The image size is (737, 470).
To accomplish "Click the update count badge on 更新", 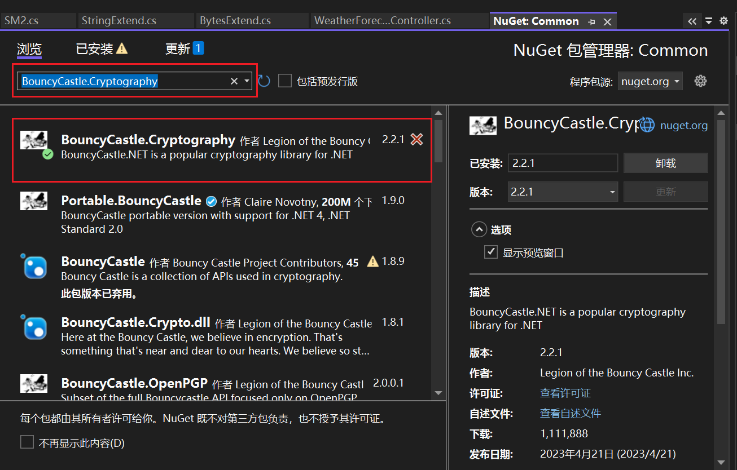I will click(x=198, y=48).
